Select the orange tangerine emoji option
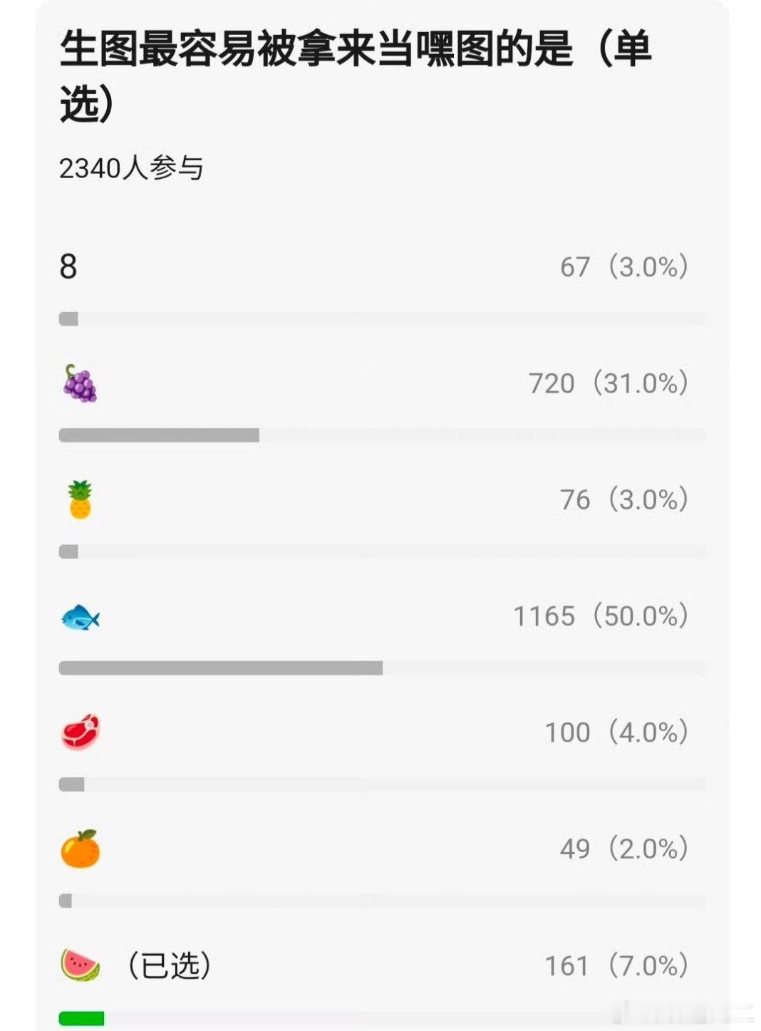Screen dimensions: 761x1031 pos(80,849)
